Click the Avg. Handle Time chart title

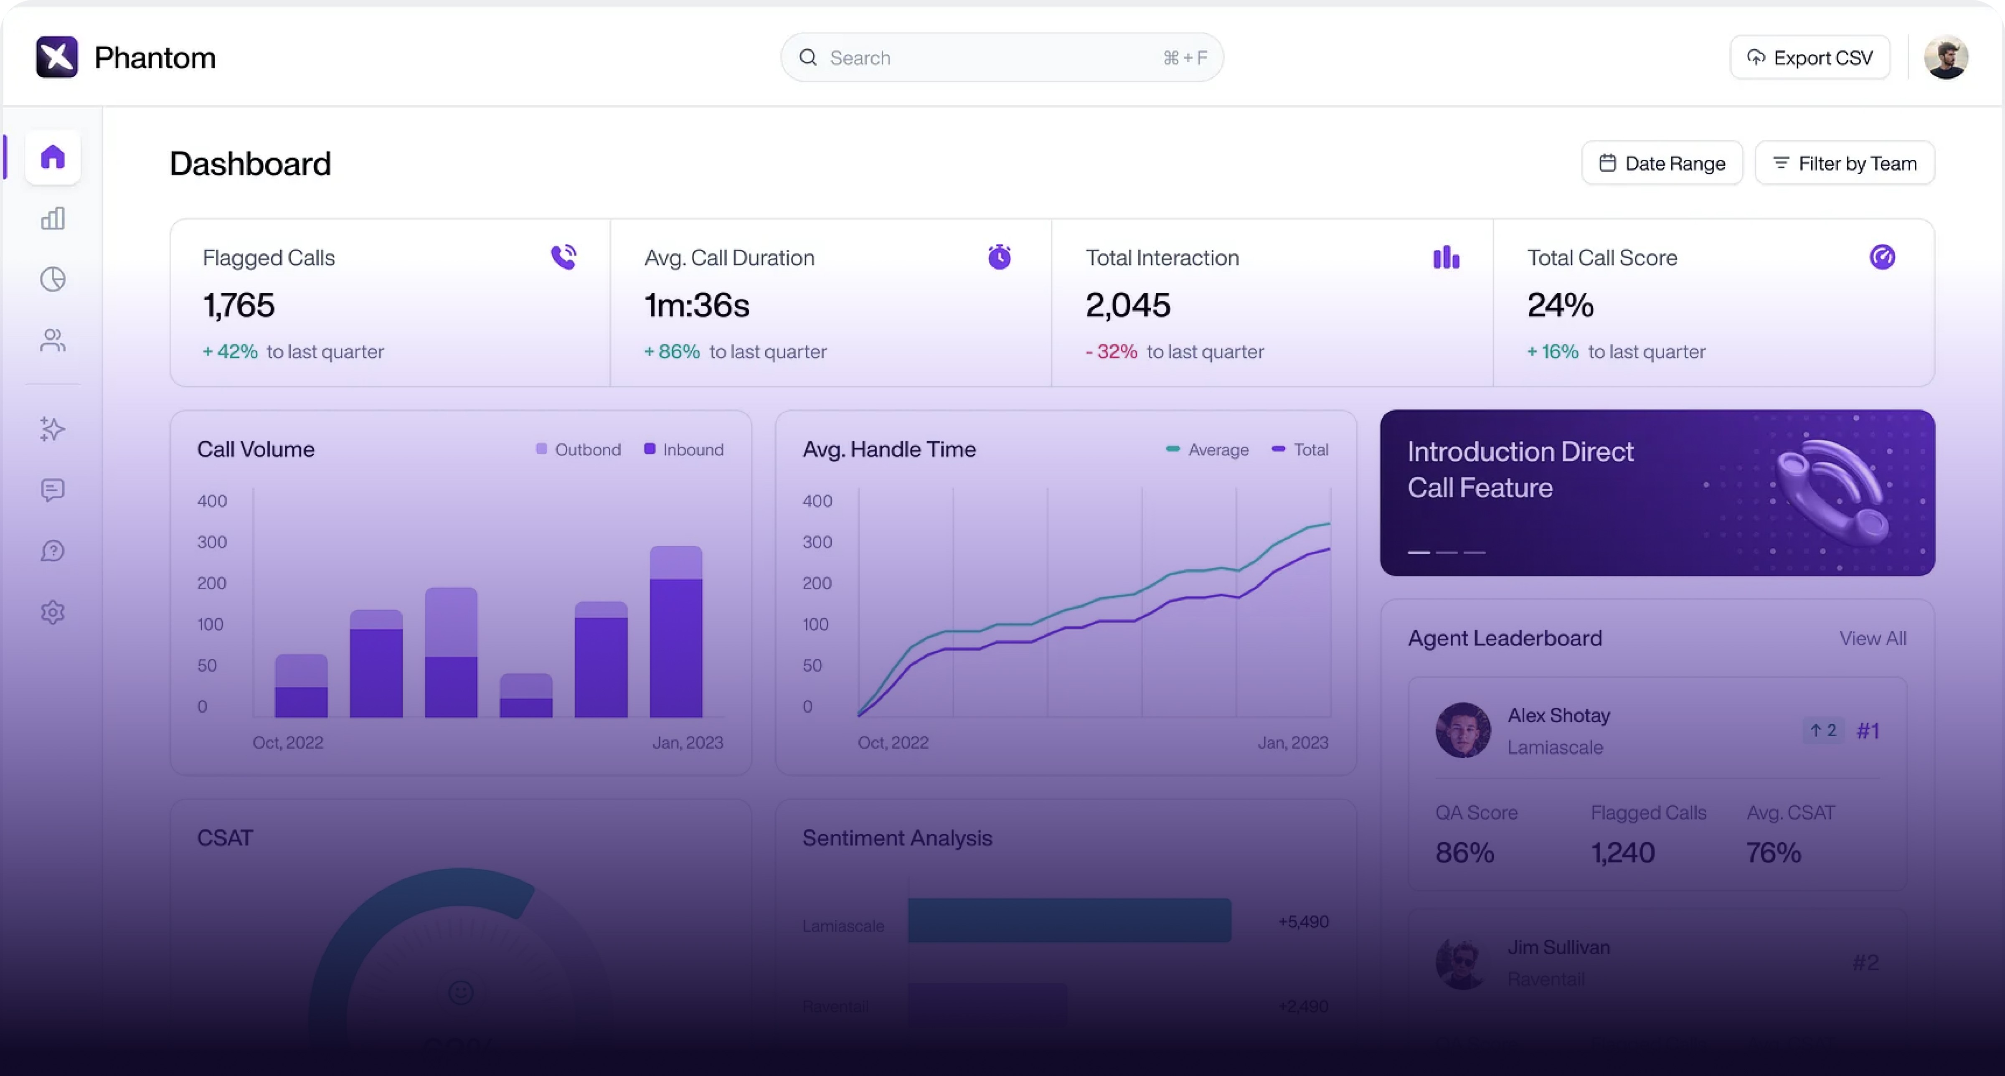coord(889,449)
